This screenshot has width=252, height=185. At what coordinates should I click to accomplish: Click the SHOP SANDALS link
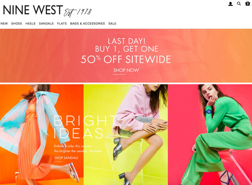66,158
